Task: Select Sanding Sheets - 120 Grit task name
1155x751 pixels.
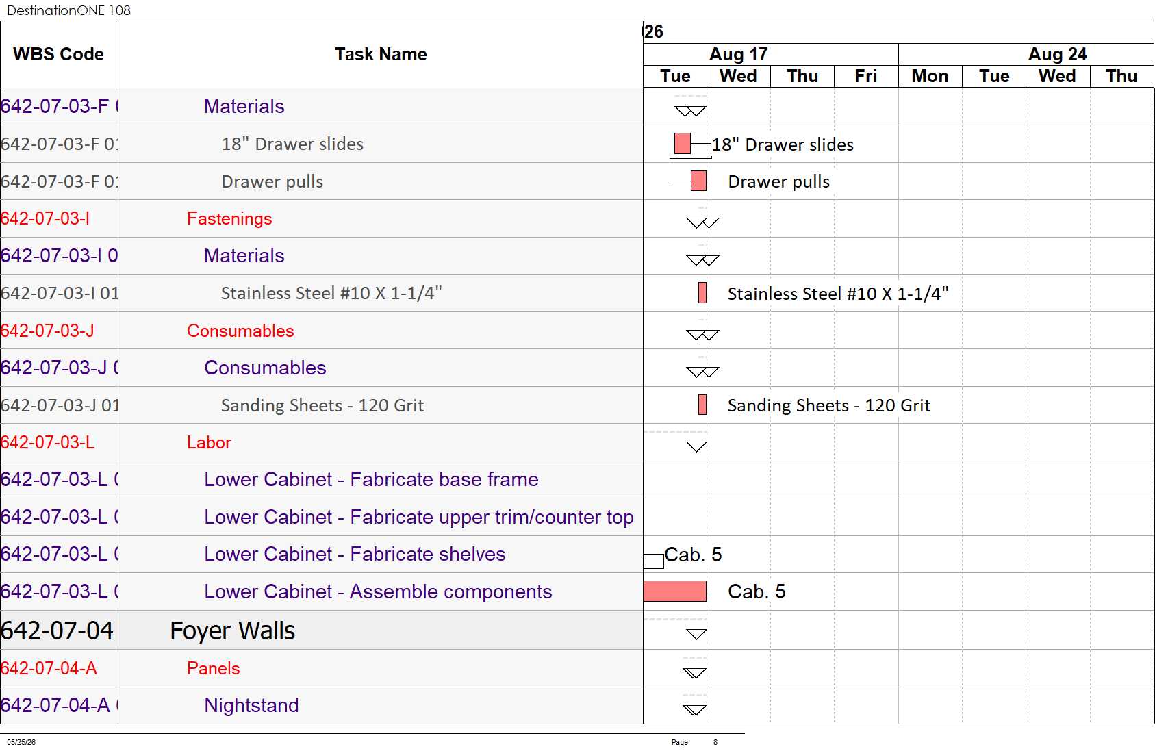Action: point(322,405)
